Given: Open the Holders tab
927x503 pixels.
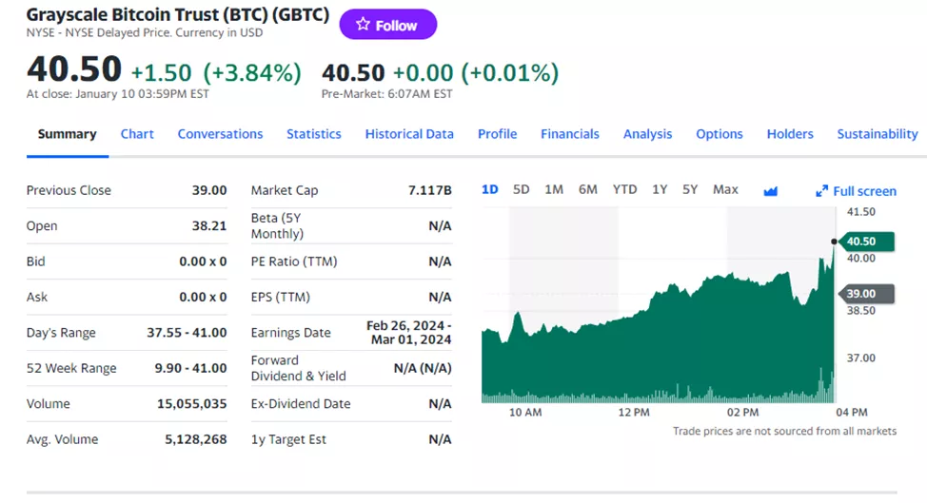Looking at the screenshot, I should click(x=790, y=134).
